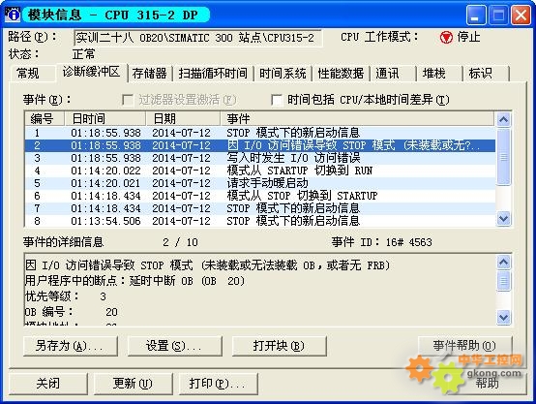
Task: Click the 日期 column header
Action: (183, 119)
